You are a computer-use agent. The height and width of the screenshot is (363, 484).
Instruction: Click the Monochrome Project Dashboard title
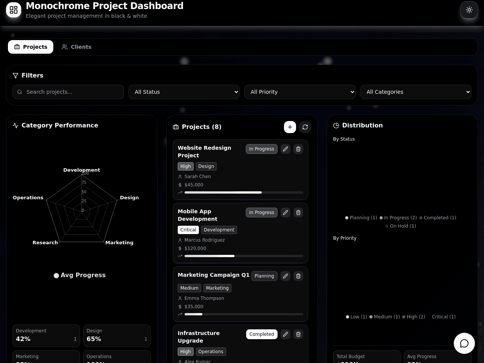(x=105, y=6)
